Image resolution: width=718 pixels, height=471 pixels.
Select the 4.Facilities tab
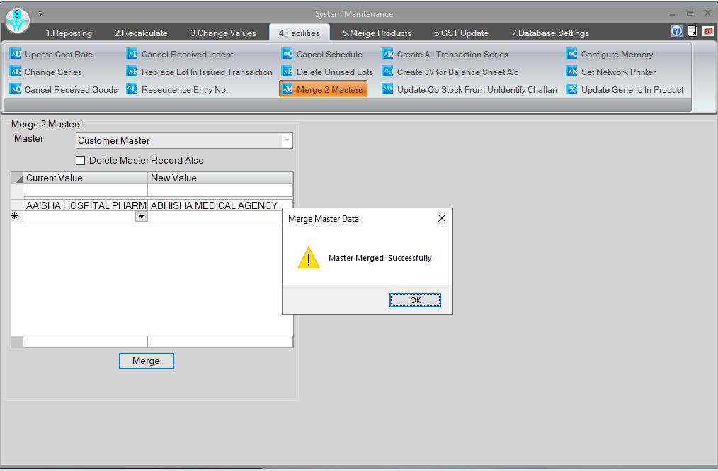[x=300, y=33]
